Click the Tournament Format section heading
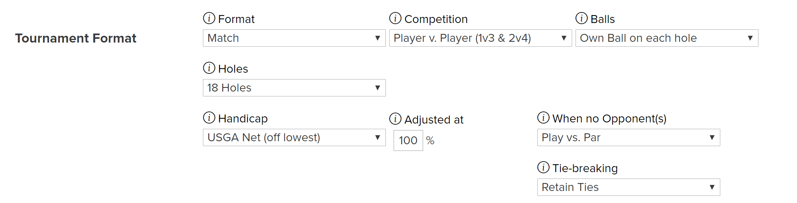 (x=76, y=38)
